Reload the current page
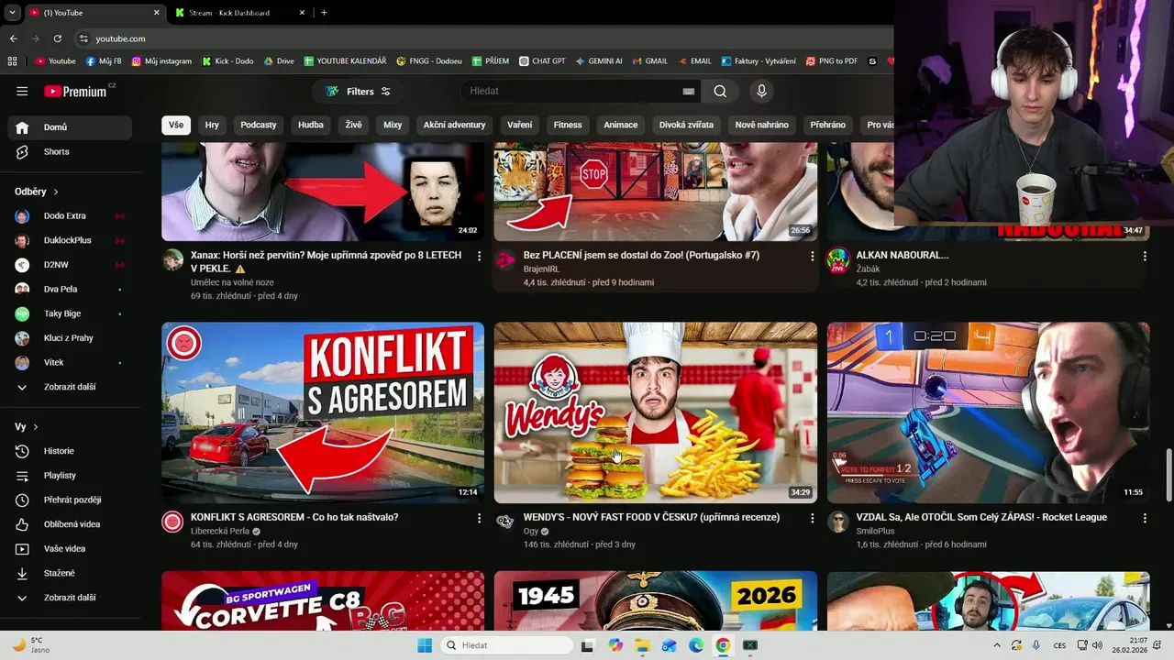1174x660 pixels. click(x=57, y=38)
